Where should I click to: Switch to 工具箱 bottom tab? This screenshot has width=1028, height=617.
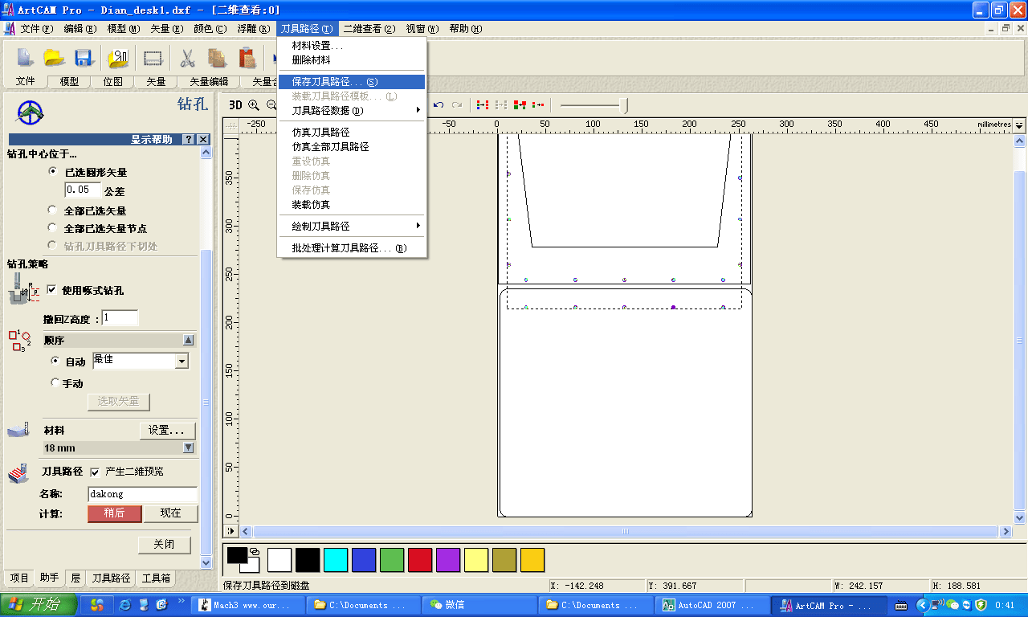pyautogui.click(x=157, y=578)
